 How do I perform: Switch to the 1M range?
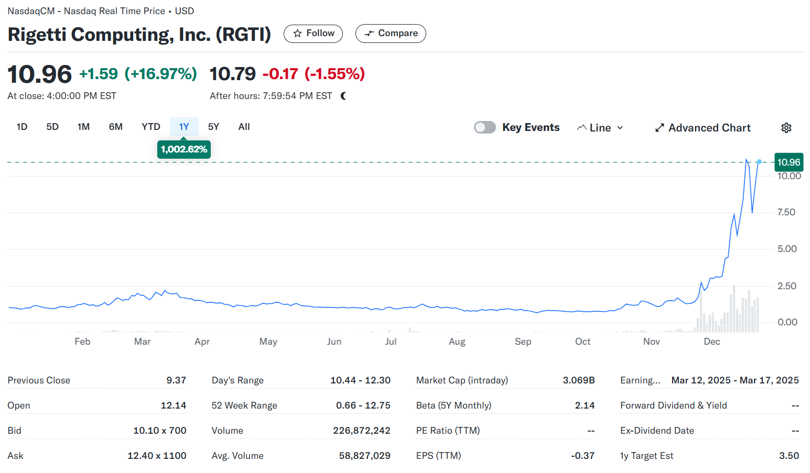click(83, 127)
